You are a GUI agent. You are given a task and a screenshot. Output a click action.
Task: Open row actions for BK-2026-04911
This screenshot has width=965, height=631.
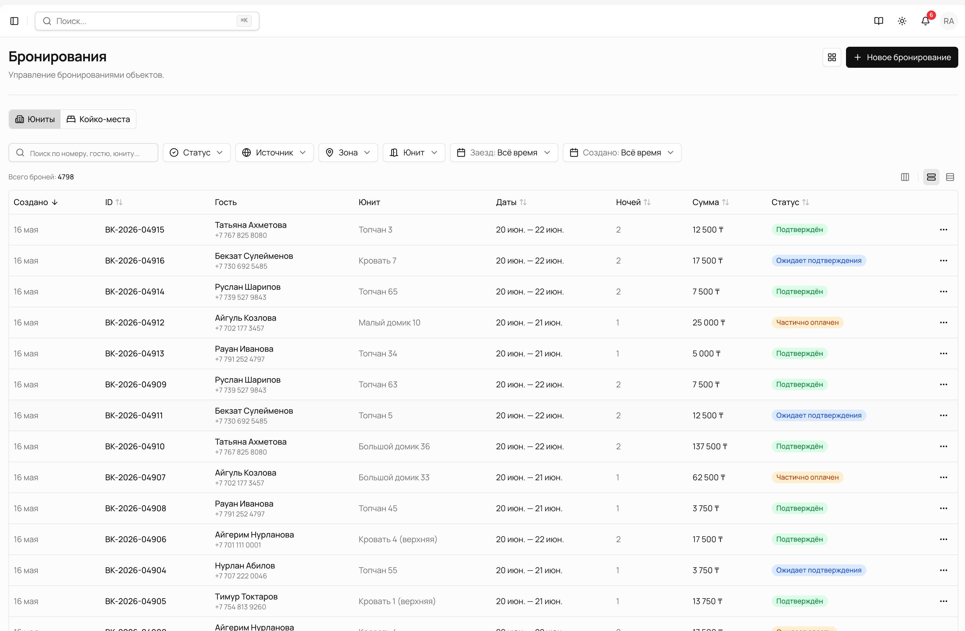point(944,415)
